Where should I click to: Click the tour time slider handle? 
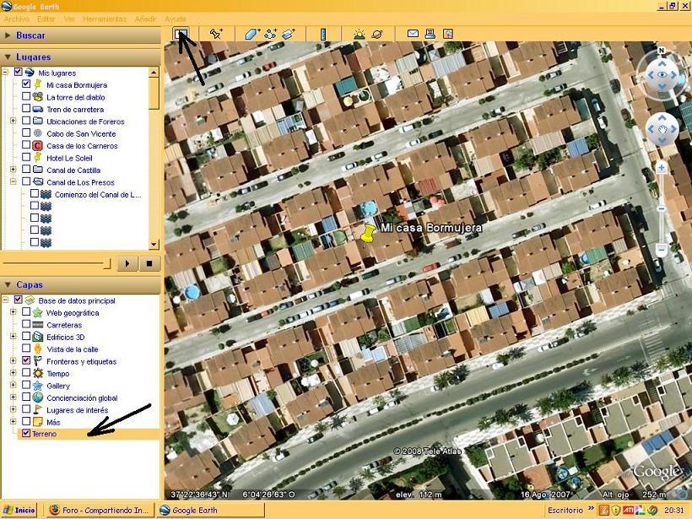(x=106, y=263)
